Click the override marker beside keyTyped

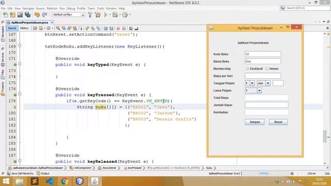[15, 65]
